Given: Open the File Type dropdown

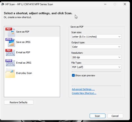Looking at the screenshot, I should (96, 67).
